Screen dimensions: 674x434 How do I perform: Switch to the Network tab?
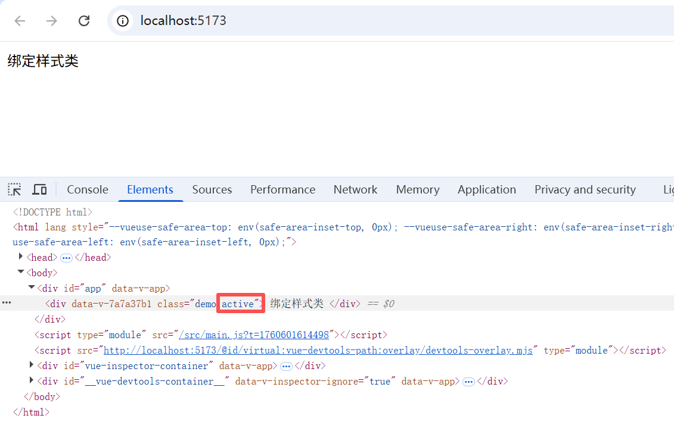click(356, 189)
